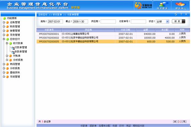Viewport: 191px width, 127px height.
Task: Open 功能面板 at top of sidebar
Action: click(12, 18)
